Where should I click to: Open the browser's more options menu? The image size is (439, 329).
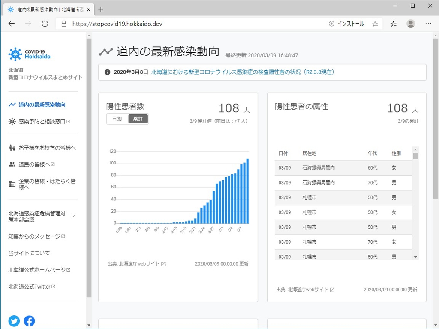click(x=428, y=24)
